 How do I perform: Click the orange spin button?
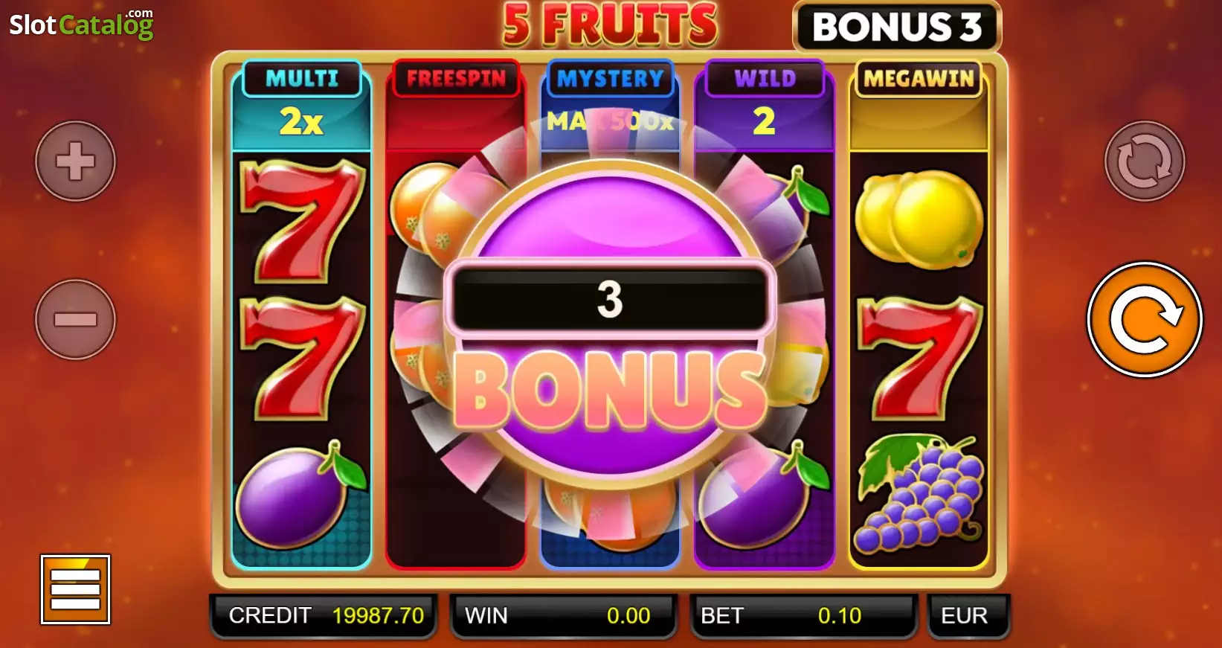coord(1144,320)
